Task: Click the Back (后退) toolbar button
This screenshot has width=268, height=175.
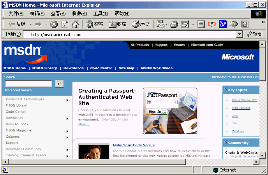Action: [17, 24]
